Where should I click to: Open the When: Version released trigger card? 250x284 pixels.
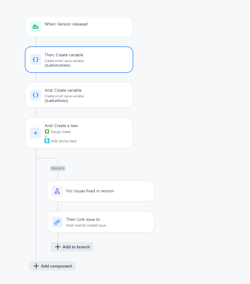[79, 26]
